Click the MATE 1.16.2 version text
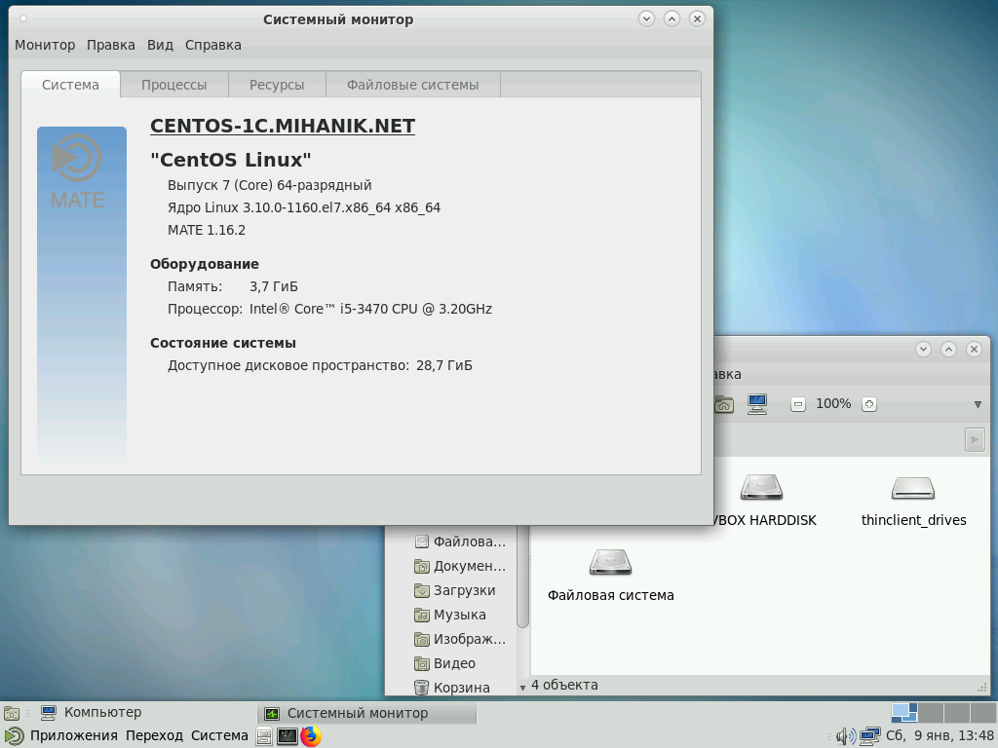 pyautogui.click(x=207, y=230)
